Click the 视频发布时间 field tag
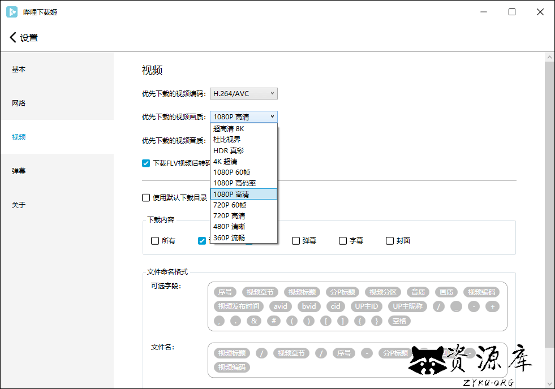The height and width of the screenshot is (389, 555). tap(239, 306)
